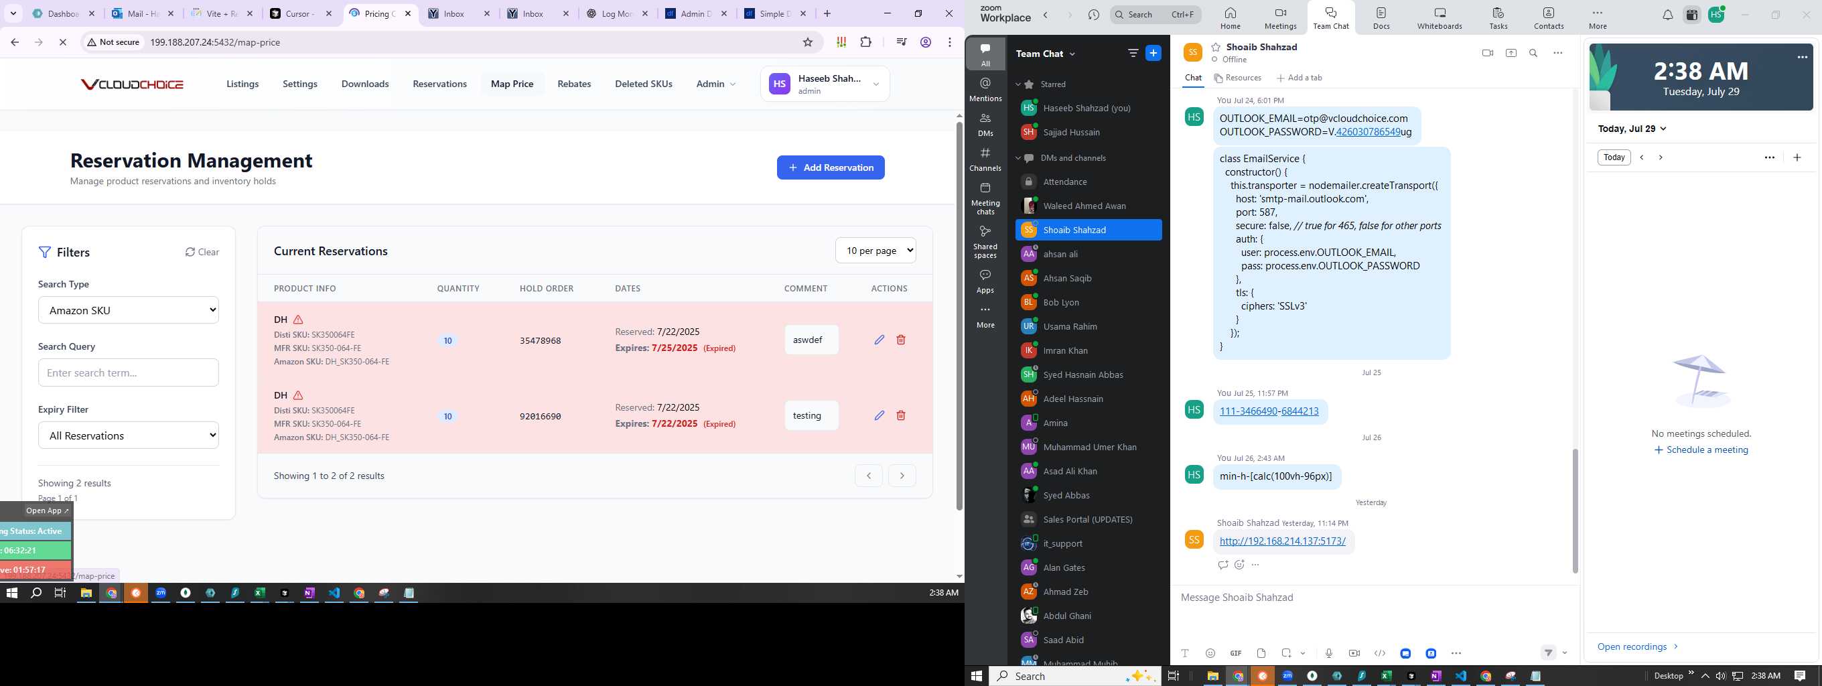Delete the reservation commented aswdef
The width and height of the screenshot is (1822, 686).
pos(901,340)
